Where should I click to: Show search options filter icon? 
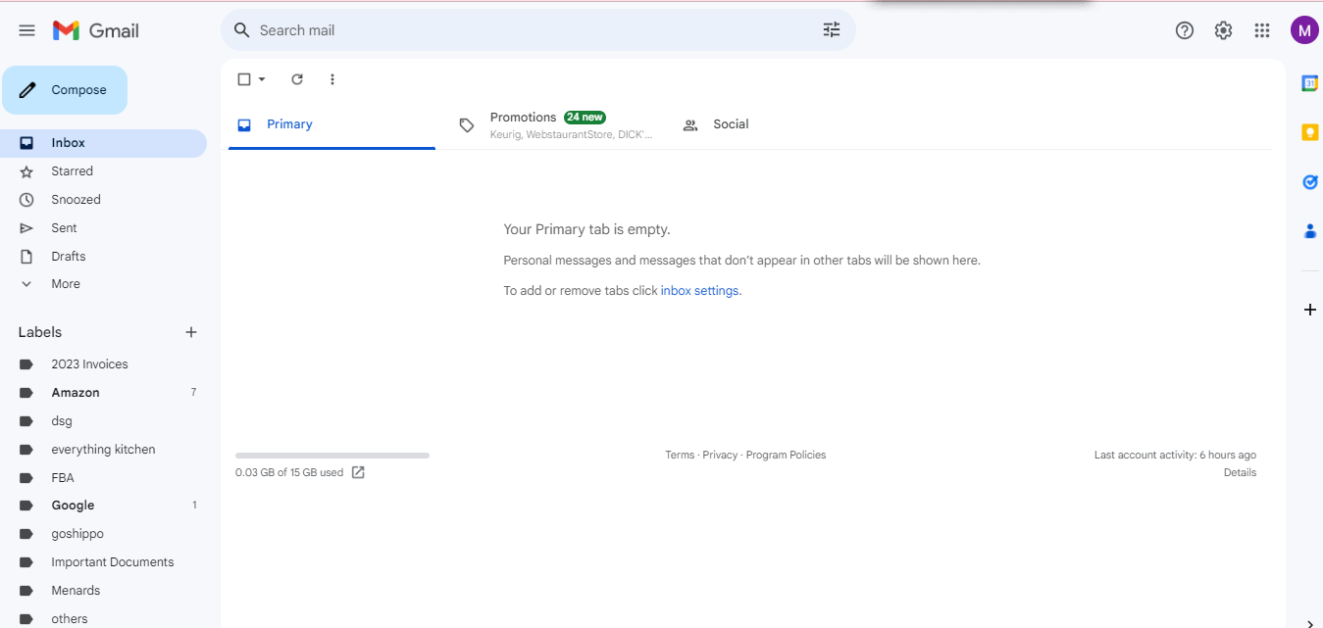832,30
